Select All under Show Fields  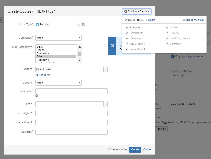tap(142, 20)
